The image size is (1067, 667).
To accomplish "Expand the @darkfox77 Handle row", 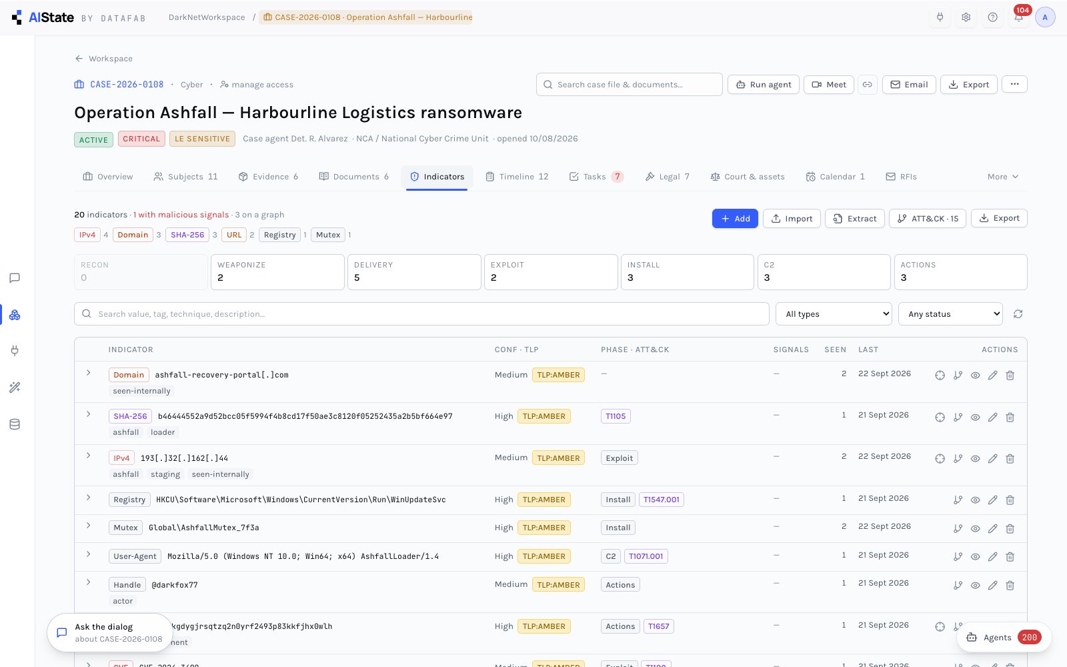I will [x=88, y=582].
